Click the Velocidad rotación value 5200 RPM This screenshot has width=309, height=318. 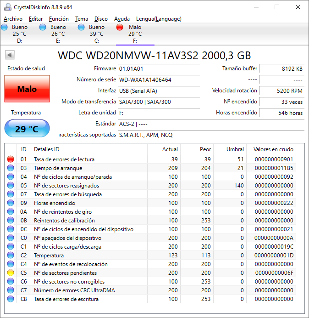click(x=281, y=91)
